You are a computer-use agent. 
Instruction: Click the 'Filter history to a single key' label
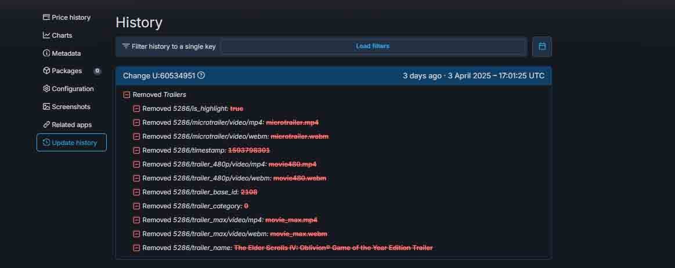[174, 46]
